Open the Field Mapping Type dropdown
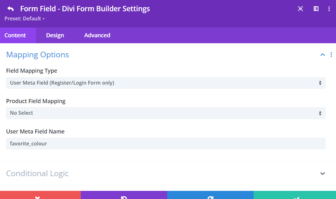The image size is (336, 199). click(166, 83)
